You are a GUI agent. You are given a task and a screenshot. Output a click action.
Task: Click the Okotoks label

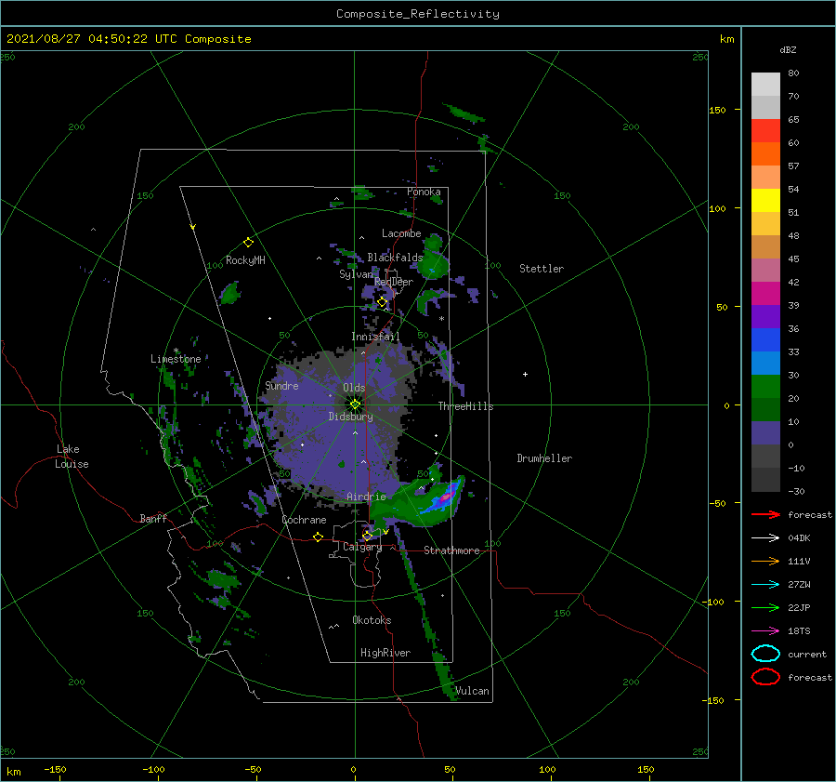click(372, 620)
